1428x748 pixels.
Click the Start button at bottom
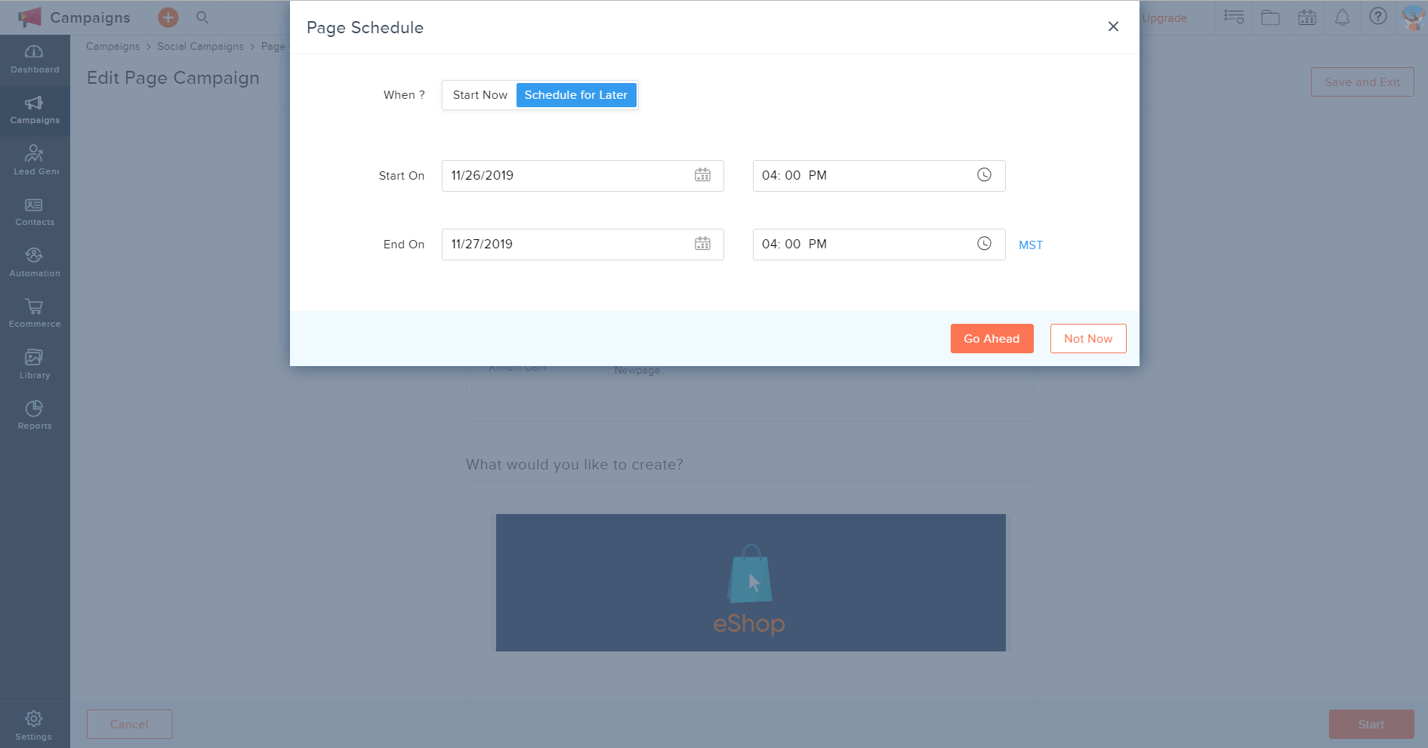tap(1371, 725)
